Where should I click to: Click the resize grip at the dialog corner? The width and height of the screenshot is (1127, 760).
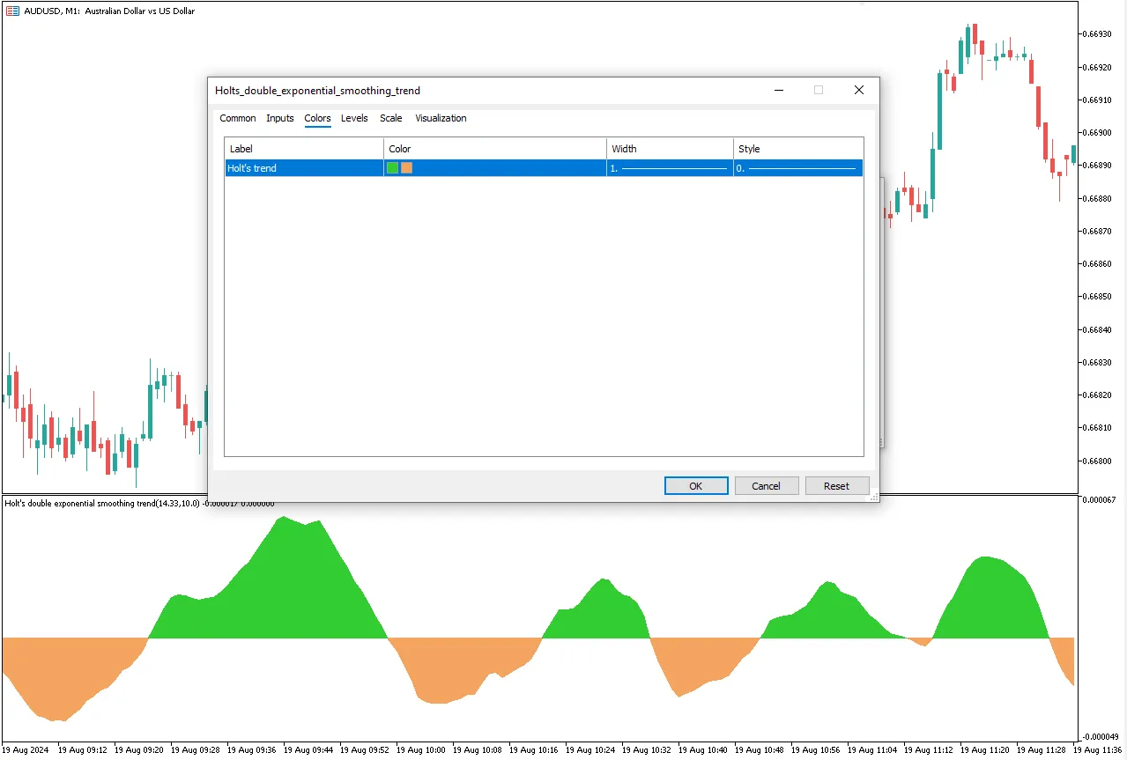point(874,498)
